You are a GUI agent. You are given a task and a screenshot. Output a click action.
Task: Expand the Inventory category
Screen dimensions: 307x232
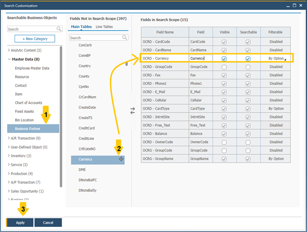9,156
